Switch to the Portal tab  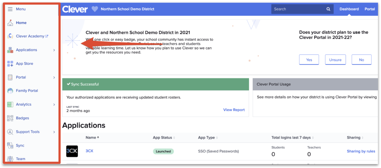pyautogui.click(x=370, y=9)
